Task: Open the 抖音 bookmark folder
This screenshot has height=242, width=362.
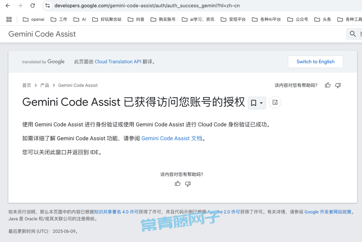Action: (x=136, y=19)
